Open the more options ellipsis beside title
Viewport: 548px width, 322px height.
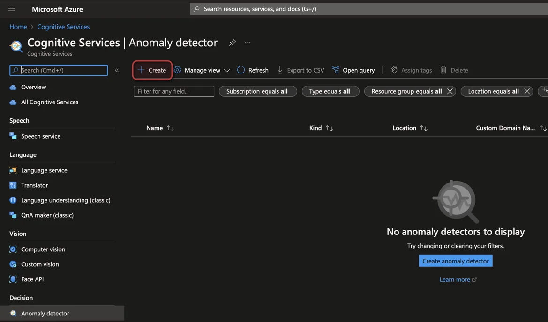[248, 43]
